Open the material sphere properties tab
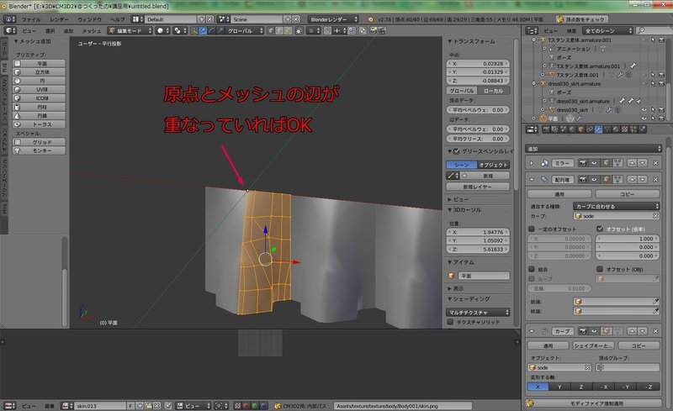 616,129
